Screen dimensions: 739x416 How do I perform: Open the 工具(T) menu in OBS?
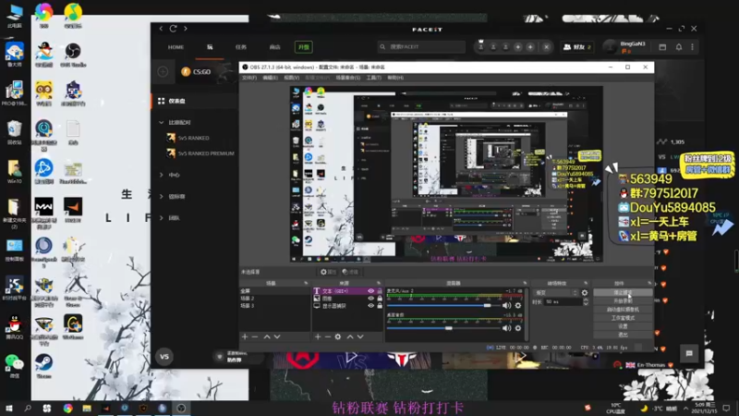[x=373, y=78]
